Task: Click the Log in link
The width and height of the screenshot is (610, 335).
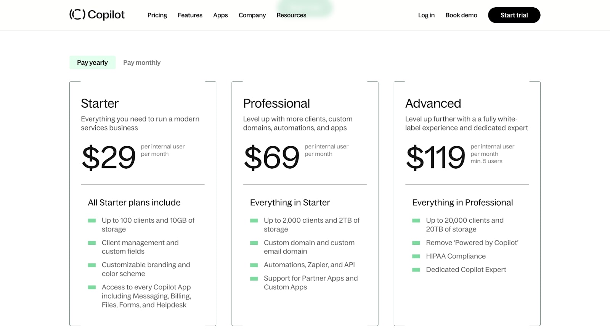Action: click(x=426, y=15)
